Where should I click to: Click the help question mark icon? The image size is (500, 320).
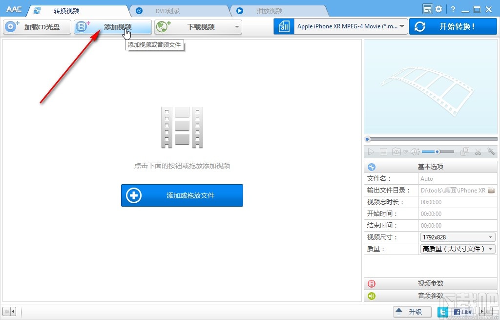coord(453,8)
